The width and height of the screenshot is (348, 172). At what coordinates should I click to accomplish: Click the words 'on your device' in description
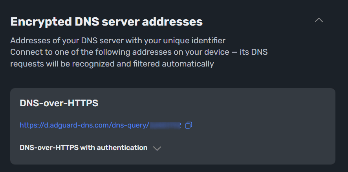(210, 52)
